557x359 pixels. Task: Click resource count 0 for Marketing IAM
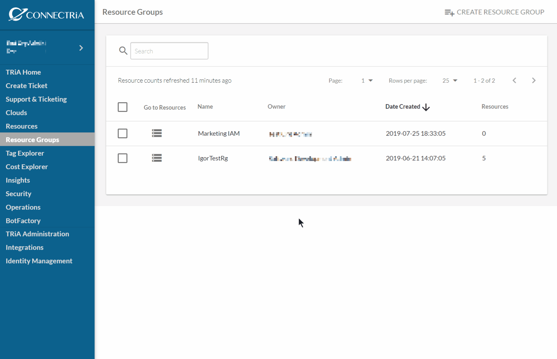click(x=484, y=133)
